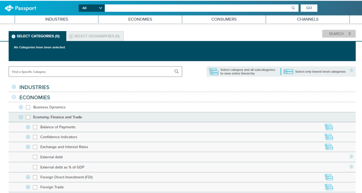Focus the Find a Specific Category field
Screen dimensions: 362x193
coord(92,72)
